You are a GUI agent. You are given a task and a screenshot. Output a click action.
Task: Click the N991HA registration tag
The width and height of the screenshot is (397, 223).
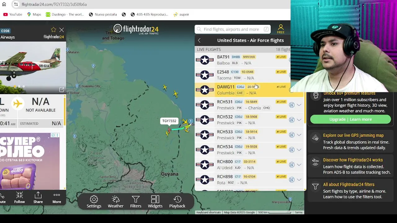249,57
